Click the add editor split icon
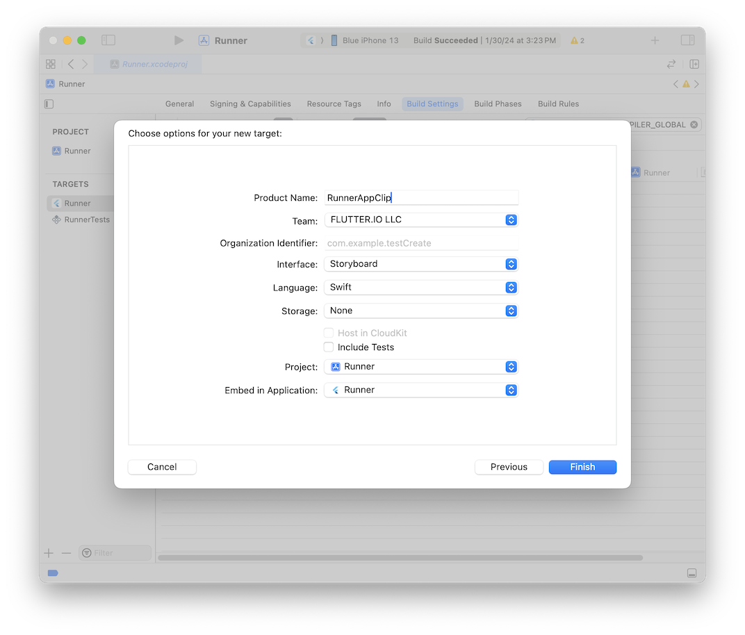The image size is (745, 635). pyautogui.click(x=694, y=64)
